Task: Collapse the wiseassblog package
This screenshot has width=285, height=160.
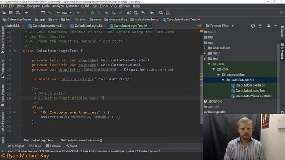Action: (218, 75)
